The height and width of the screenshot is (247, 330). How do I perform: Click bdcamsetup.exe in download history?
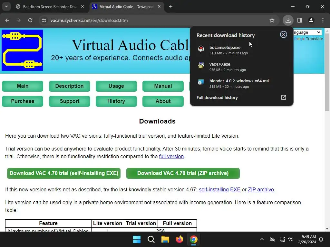tap(242, 50)
